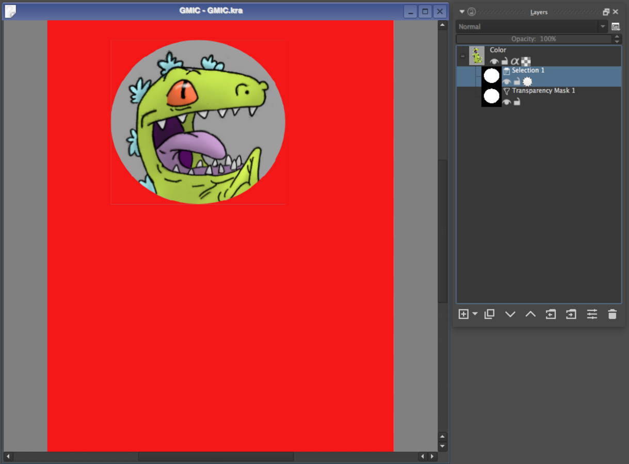Adjust the Opacity 100% slider
The width and height of the screenshot is (629, 464).
click(534, 39)
